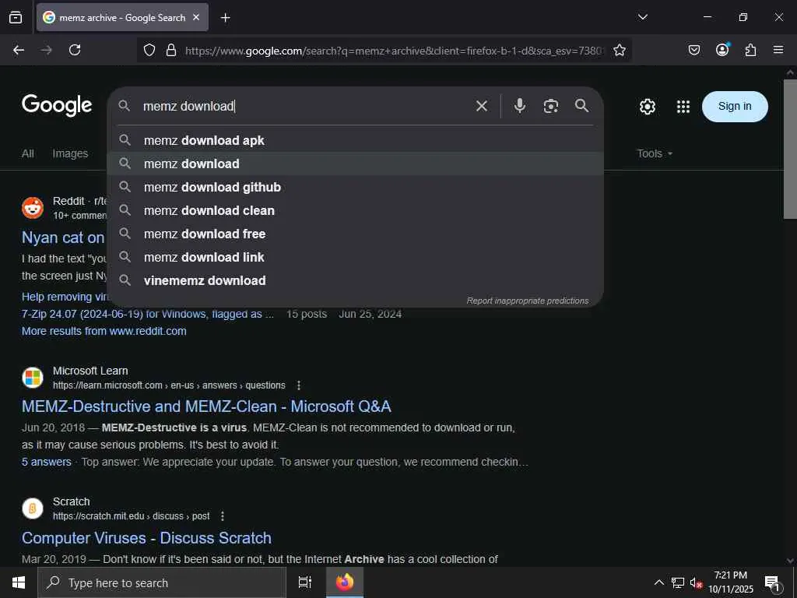Screen dimensions: 797x598
Task: Switch to the Images tab
Action: click(x=70, y=153)
